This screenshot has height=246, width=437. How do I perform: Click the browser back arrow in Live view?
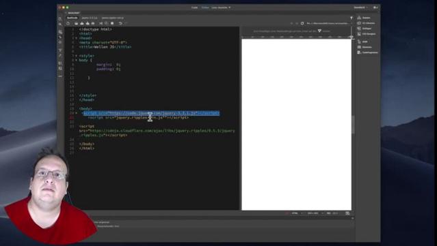291,24
